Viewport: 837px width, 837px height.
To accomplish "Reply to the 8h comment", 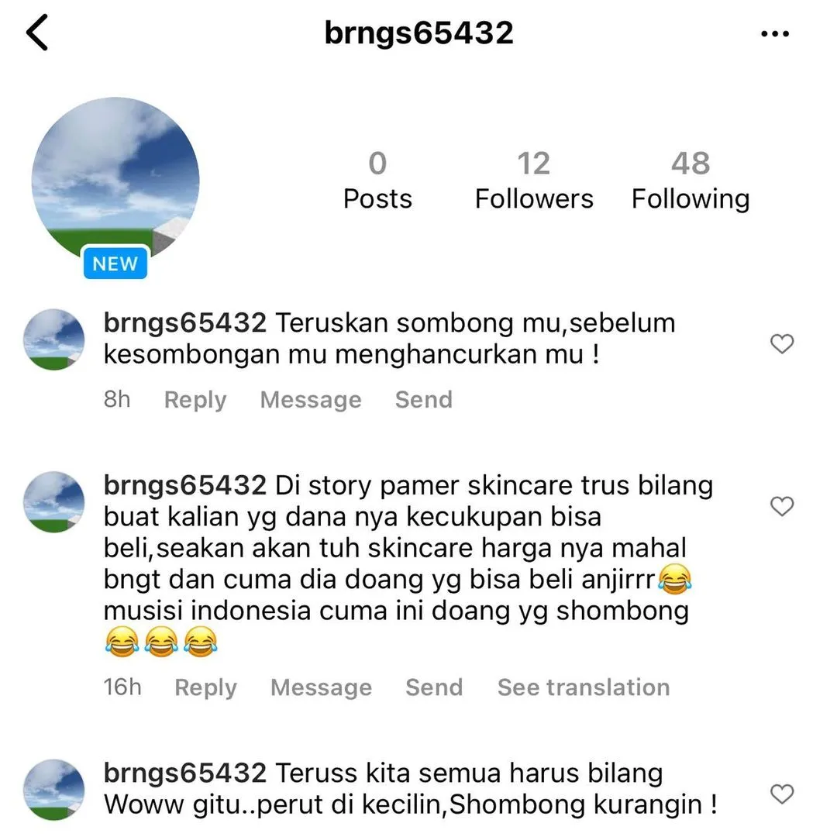I will pos(195,399).
